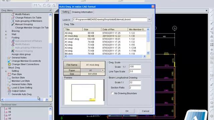This screenshot has width=214, height=120.
Task: Click the file list scroll down arrow
Action: (x=148, y=53)
